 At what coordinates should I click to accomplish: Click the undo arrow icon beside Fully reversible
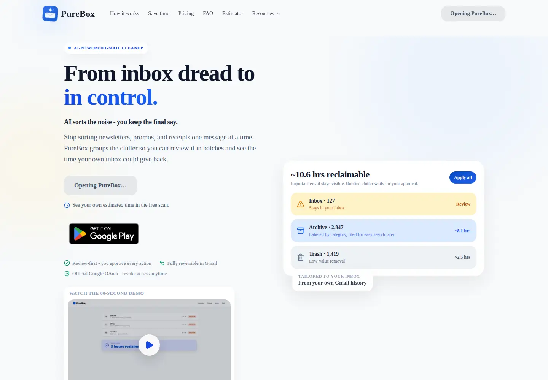tap(162, 263)
